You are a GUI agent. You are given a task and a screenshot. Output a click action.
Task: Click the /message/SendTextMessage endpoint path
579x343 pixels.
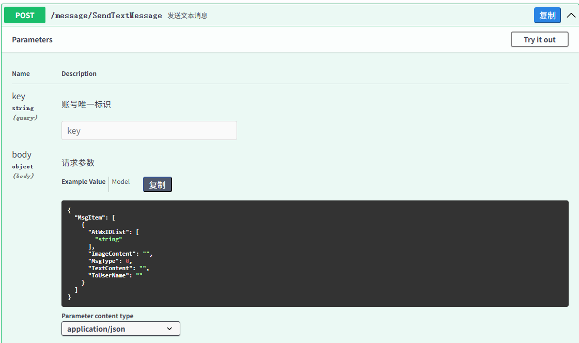tap(106, 15)
